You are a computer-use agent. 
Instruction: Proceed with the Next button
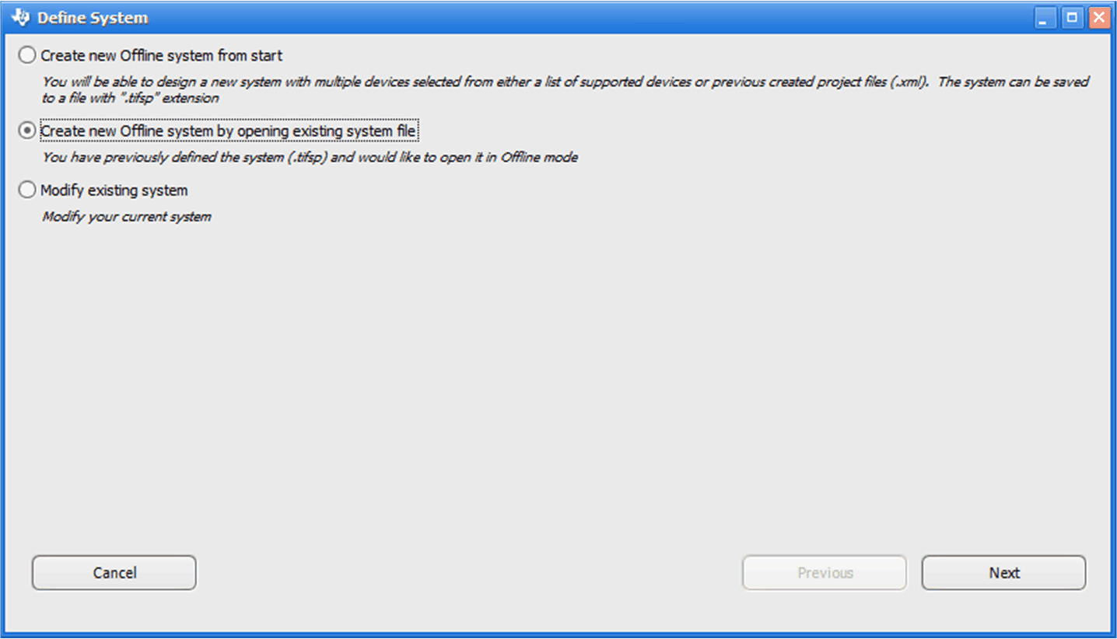(x=1003, y=573)
